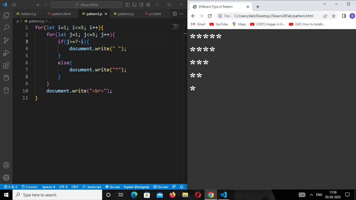Click Go Live with broadcast icon

click(x=113, y=187)
